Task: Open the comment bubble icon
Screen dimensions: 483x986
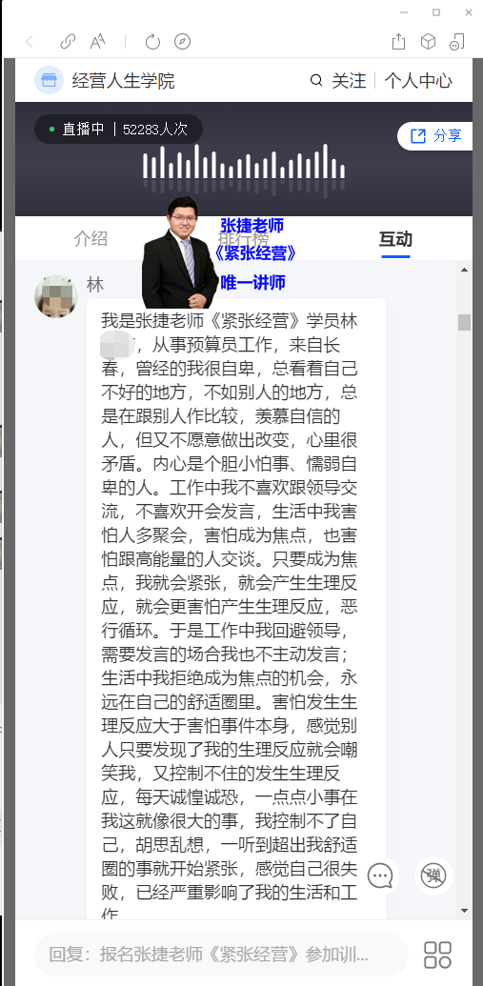Action: pyautogui.click(x=380, y=875)
